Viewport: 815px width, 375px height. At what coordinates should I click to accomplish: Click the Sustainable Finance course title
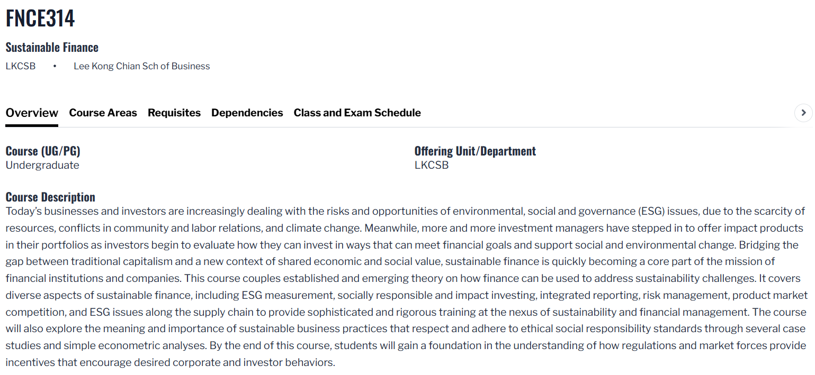(52, 48)
